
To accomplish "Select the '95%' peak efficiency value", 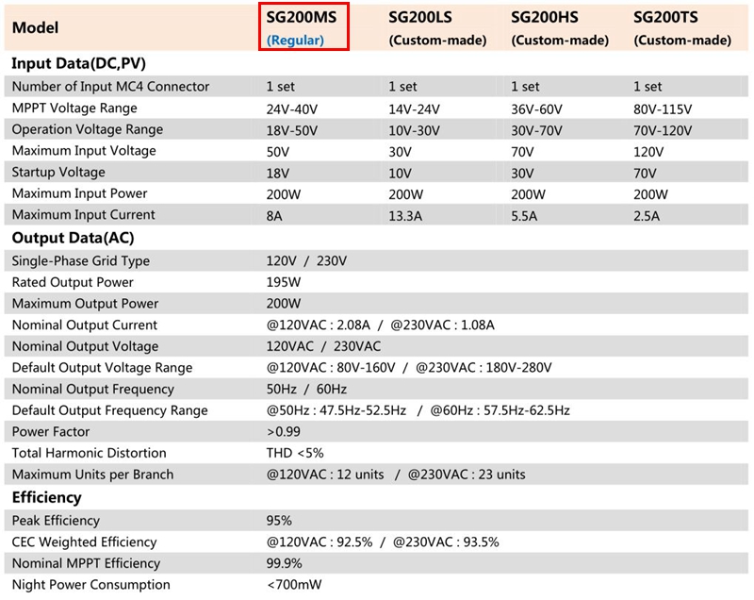I will coord(279,521).
